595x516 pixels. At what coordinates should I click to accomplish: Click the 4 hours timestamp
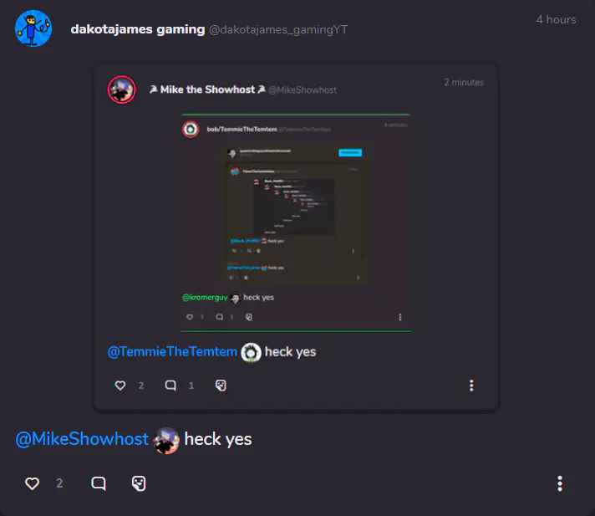pyautogui.click(x=556, y=20)
